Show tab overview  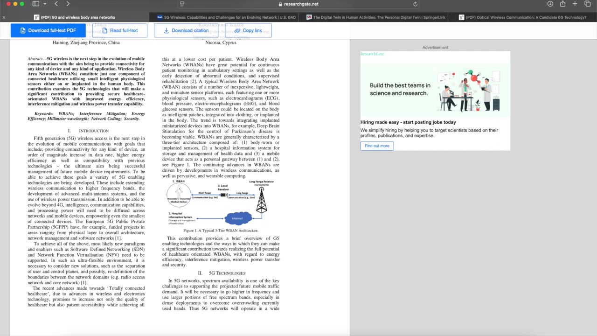click(587, 4)
